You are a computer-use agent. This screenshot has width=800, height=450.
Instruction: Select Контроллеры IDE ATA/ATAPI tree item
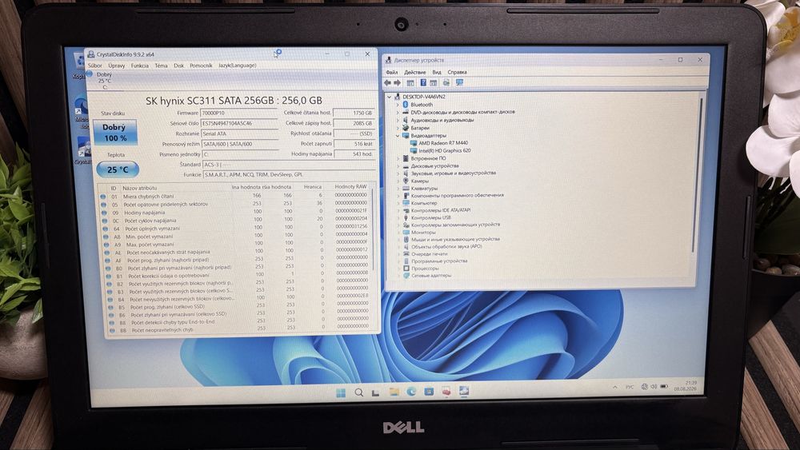pos(441,210)
